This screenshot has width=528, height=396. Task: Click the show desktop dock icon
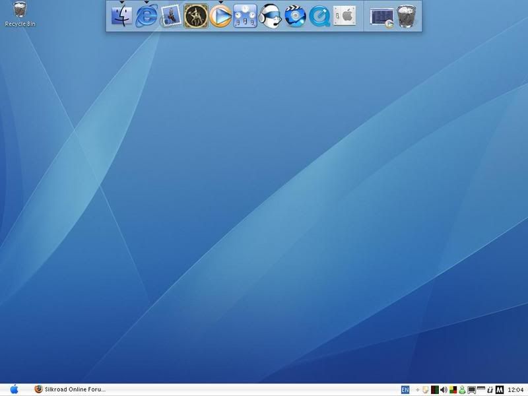(382, 17)
